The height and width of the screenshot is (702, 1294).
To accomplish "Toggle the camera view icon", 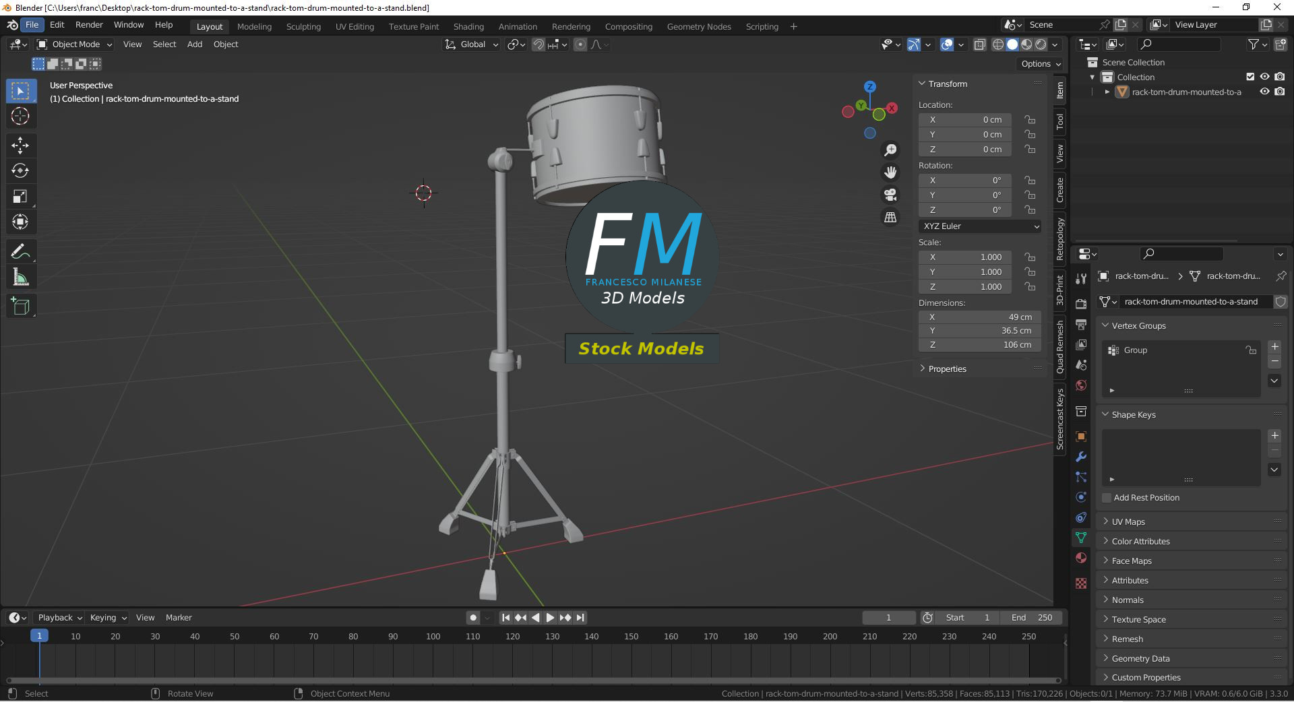I will pyautogui.click(x=890, y=195).
